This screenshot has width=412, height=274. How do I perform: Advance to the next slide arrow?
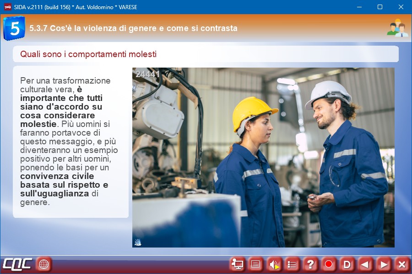click(x=384, y=264)
